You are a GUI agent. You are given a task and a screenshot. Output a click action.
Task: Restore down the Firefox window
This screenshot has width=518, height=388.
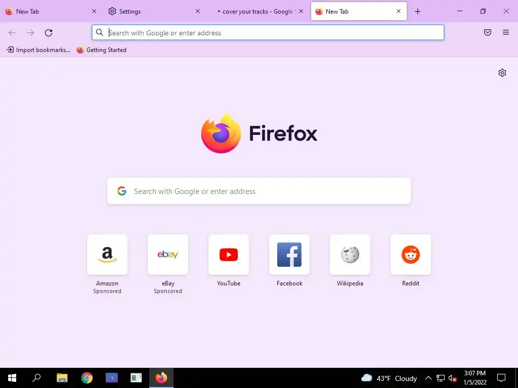[x=483, y=11]
